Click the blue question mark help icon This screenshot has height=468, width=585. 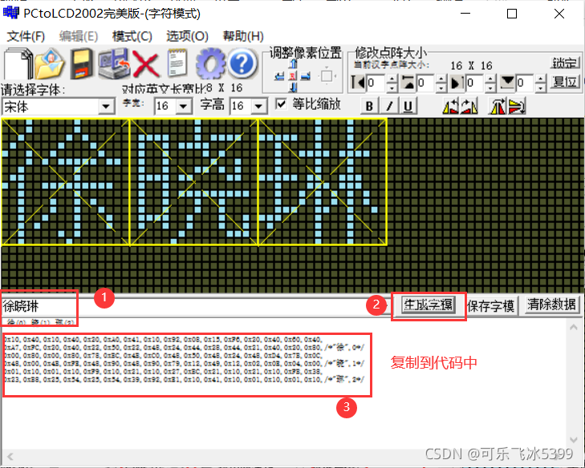pyautogui.click(x=242, y=63)
